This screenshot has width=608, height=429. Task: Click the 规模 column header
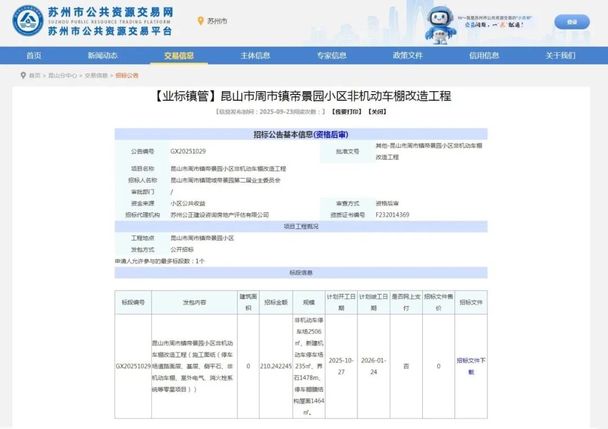309,302
